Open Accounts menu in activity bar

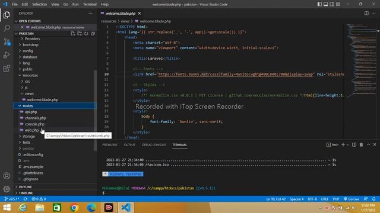[x=7, y=176]
